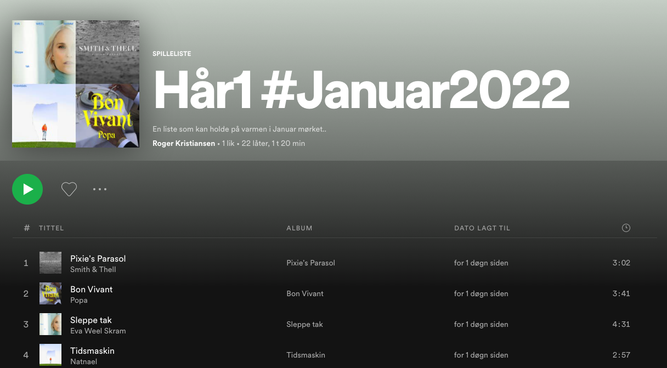Screen dimensions: 667x368
Task: Open Pixie's Parasol in the album column
Action: pyautogui.click(x=310, y=263)
